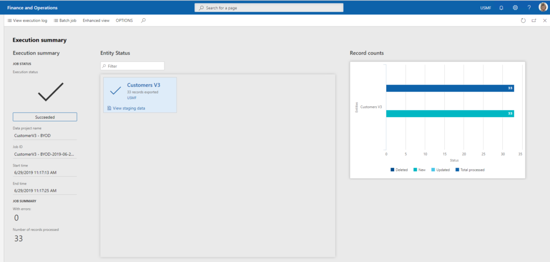Open page in new window icon
Screen dimensions: 550x262
point(534,21)
